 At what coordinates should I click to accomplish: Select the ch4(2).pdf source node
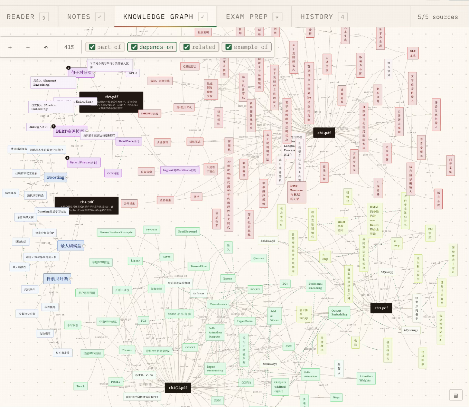178,388
